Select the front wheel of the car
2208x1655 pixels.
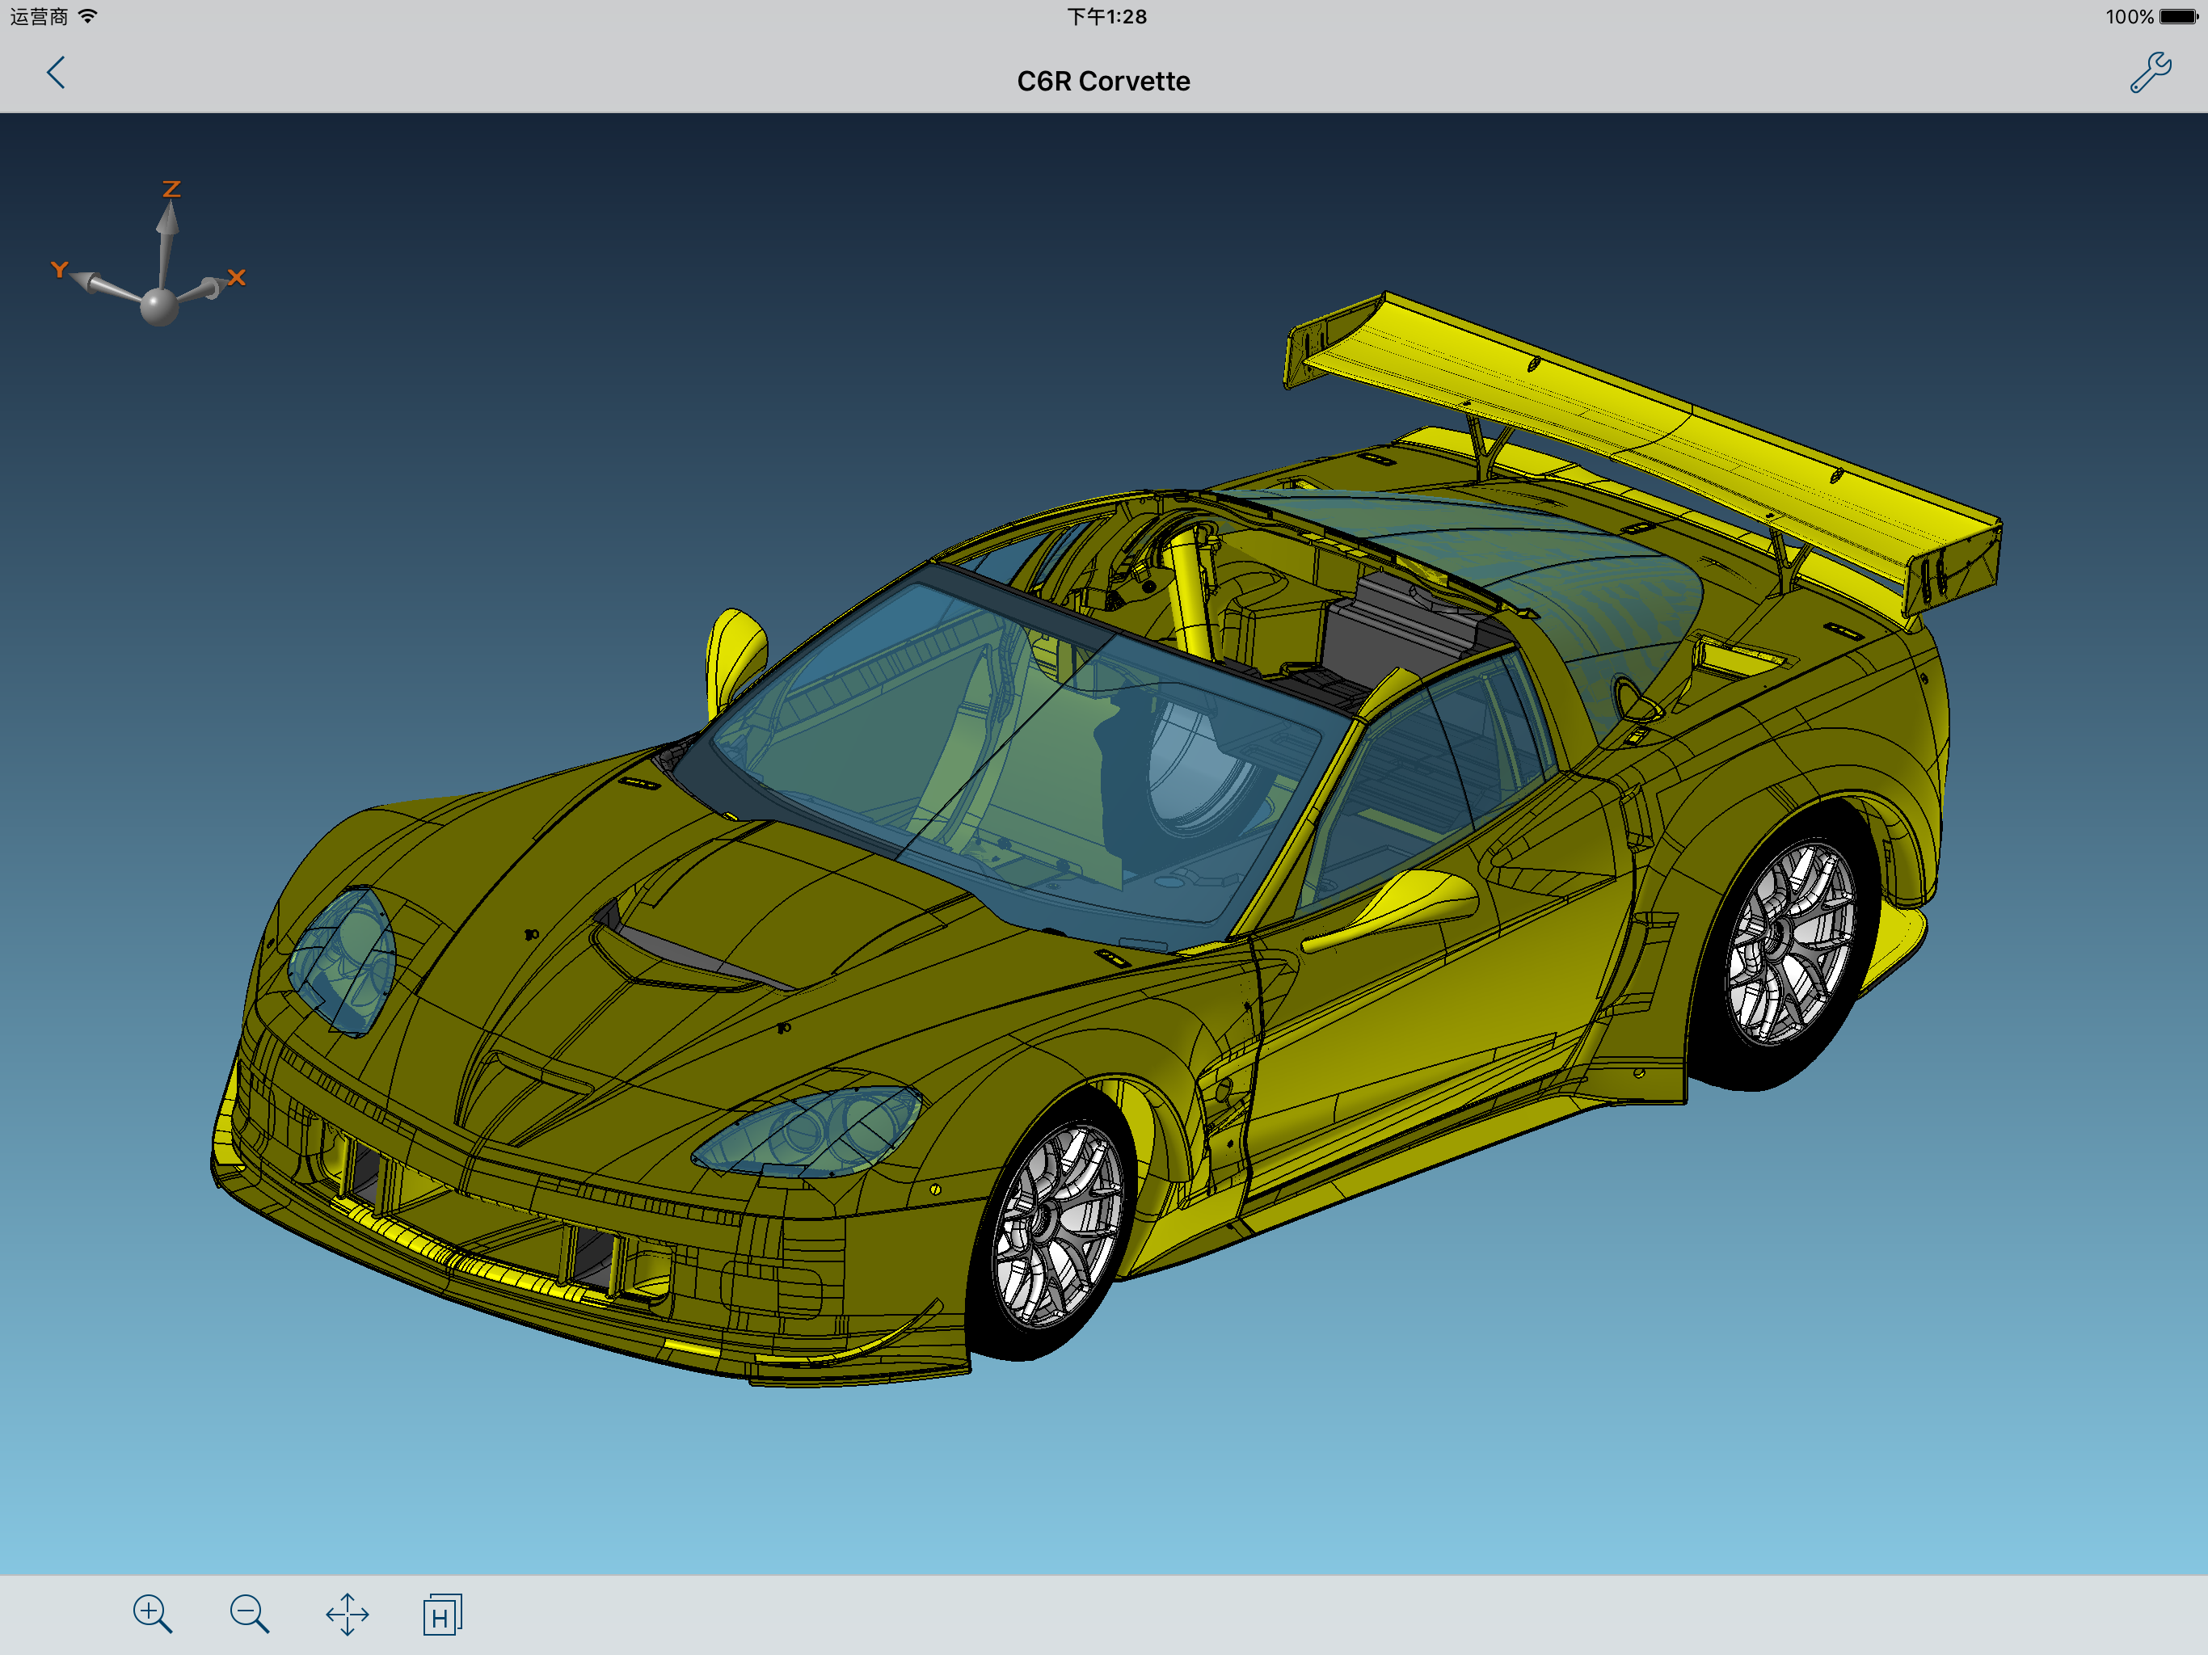tap(1053, 1223)
